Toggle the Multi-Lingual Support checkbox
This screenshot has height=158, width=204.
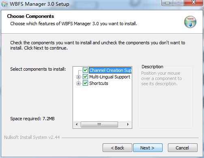(x=85, y=77)
